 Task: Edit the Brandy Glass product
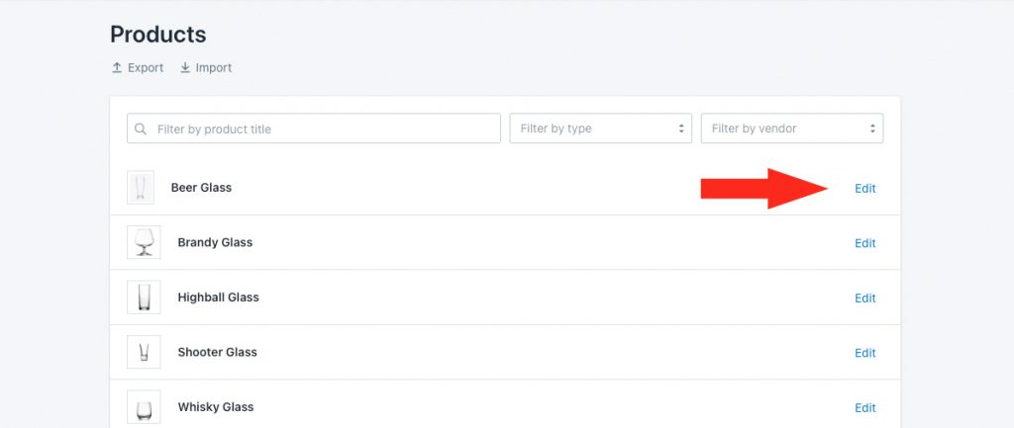point(865,243)
